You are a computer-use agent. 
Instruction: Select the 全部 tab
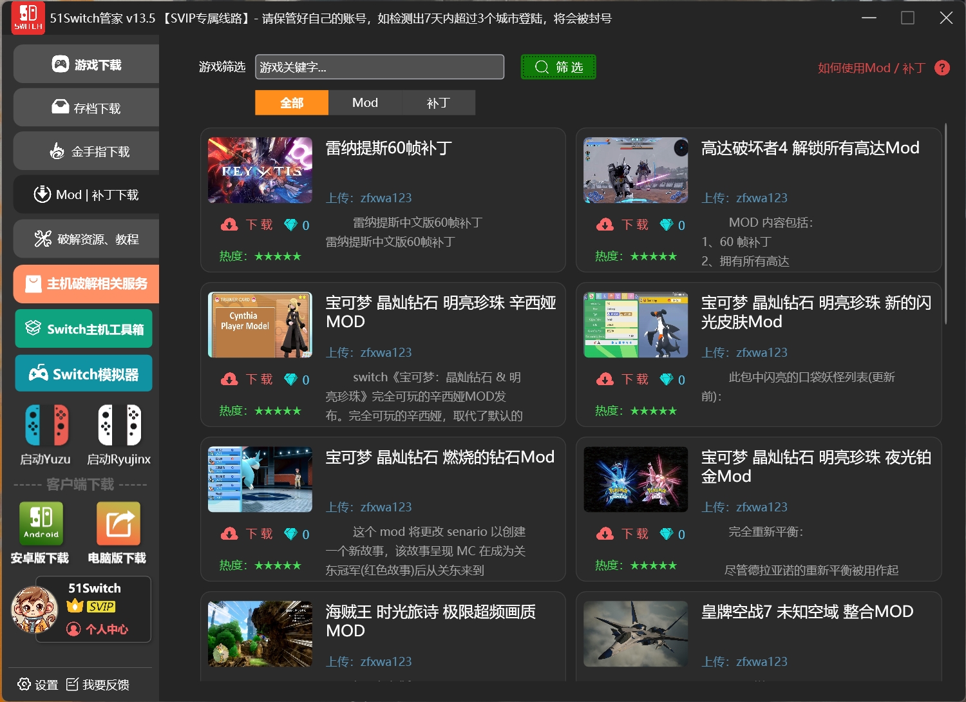coord(292,102)
